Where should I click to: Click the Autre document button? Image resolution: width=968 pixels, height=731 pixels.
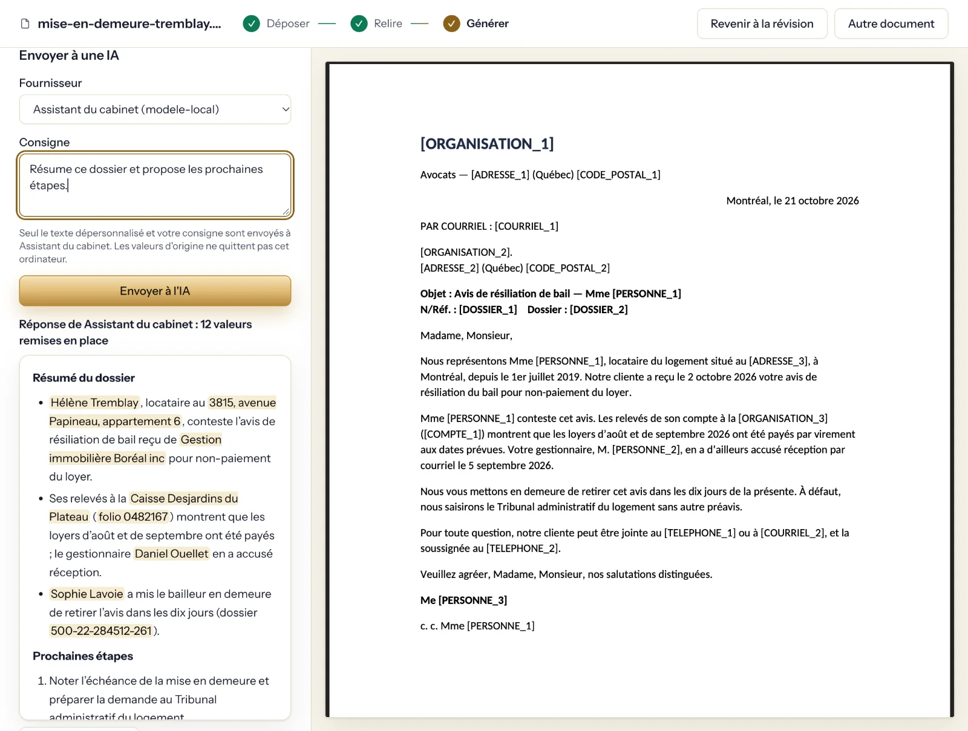click(x=891, y=24)
